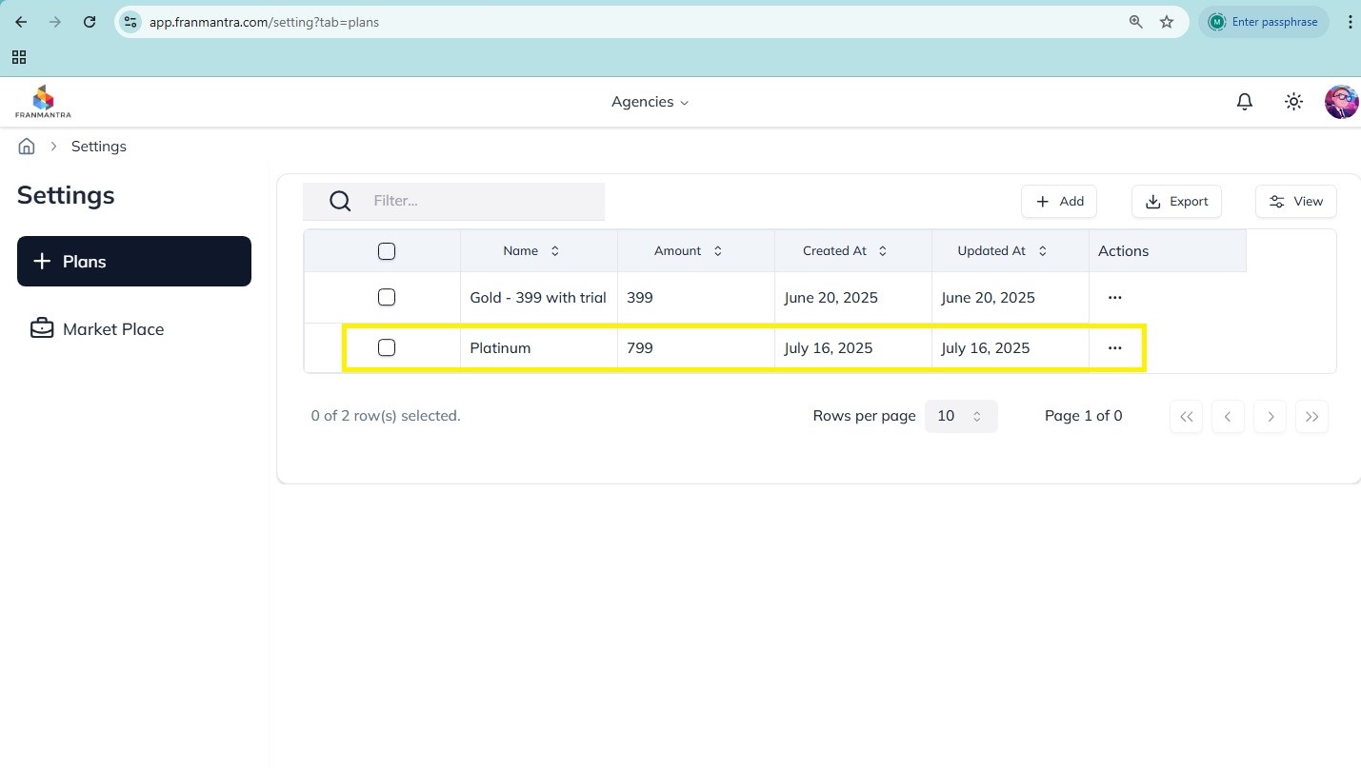Click the home icon in breadcrumb
The width and height of the screenshot is (1361, 768).
coord(27,147)
